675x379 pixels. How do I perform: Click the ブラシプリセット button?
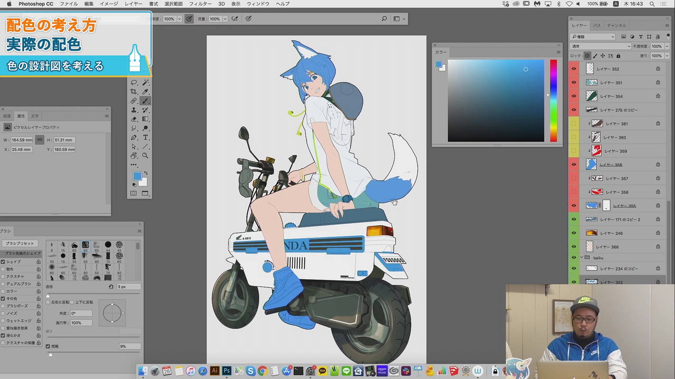[20, 244]
